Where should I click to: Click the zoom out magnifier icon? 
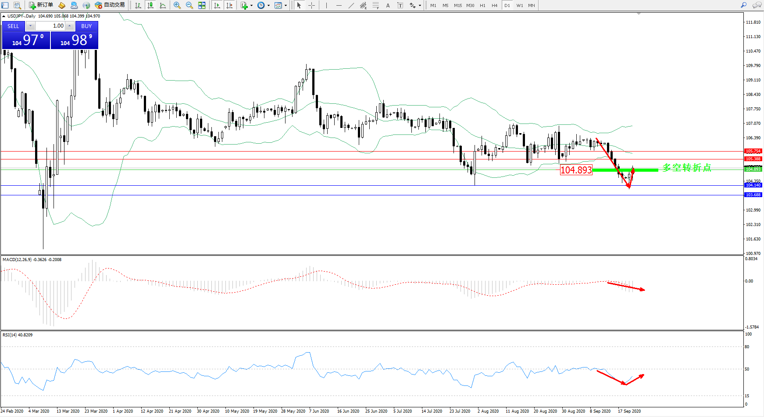click(189, 5)
